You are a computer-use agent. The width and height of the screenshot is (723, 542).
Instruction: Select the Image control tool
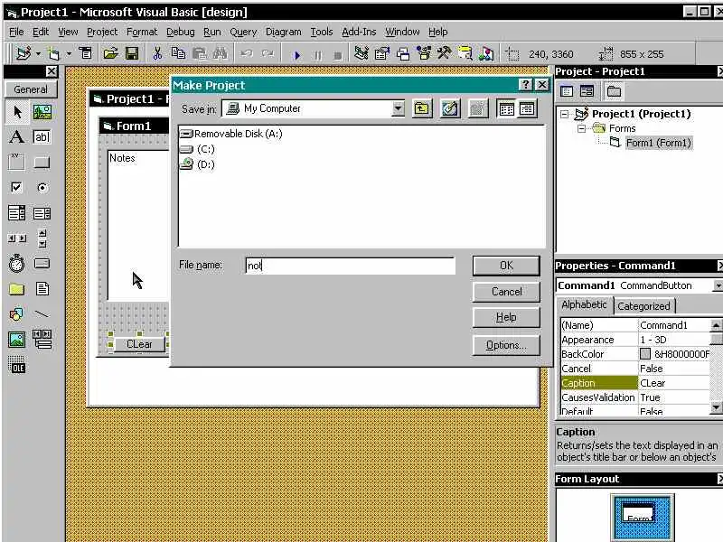pyautogui.click(x=17, y=340)
